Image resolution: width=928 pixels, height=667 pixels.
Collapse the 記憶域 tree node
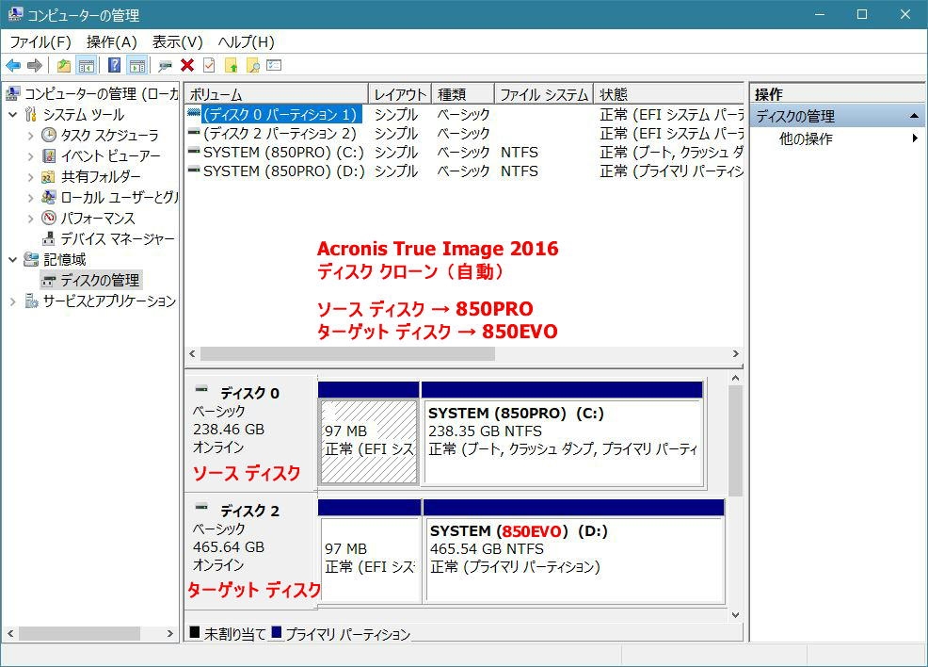pyautogui.click(x=13, y=259)
